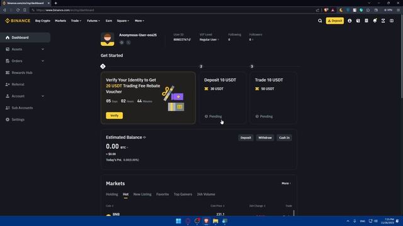This screenshot has height=226, width=403.
Task: Open a new browser tab with plus
Action: click(56, 3)
